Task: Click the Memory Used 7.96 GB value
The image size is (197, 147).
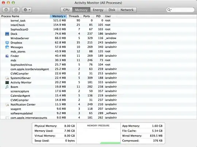Action: pyautogui.click(x=70, y=131)
